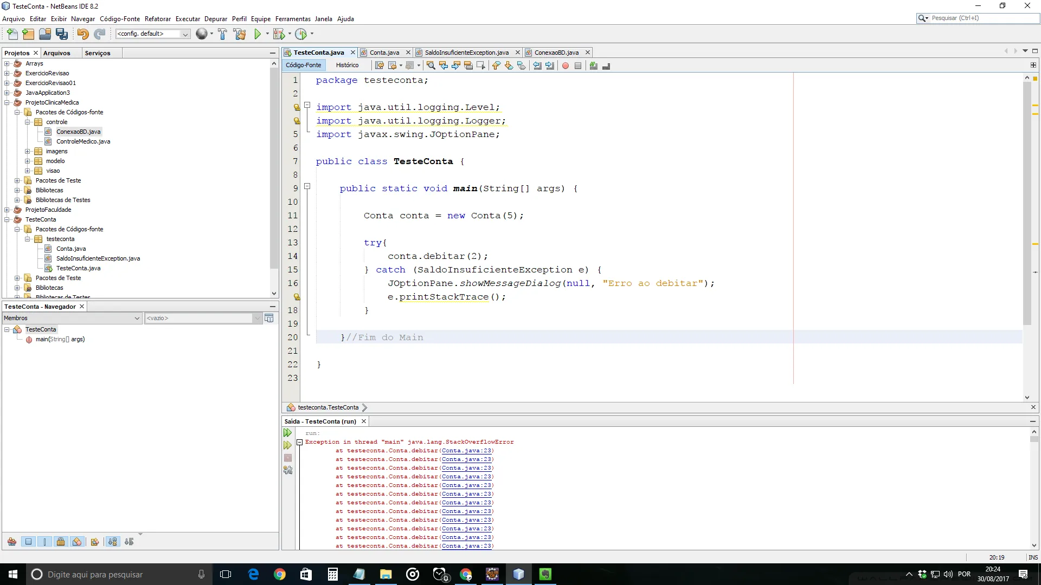Click the Run Project green arrow
The width and height of the screenshot is (1041, 585).
[258, 34]
